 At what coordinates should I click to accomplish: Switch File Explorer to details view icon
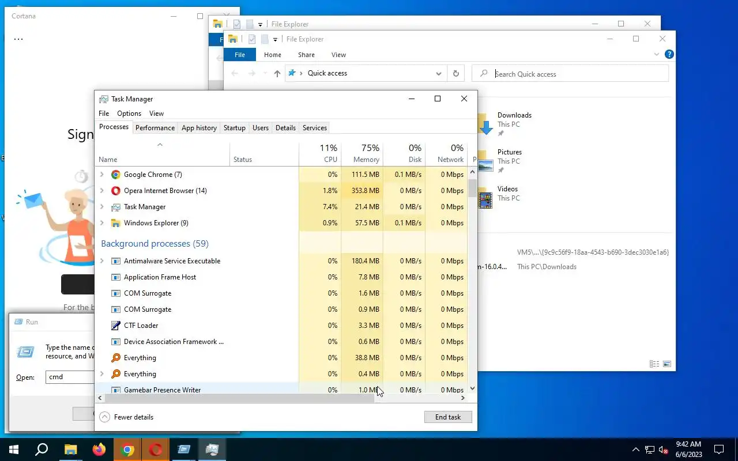(654, 364)
